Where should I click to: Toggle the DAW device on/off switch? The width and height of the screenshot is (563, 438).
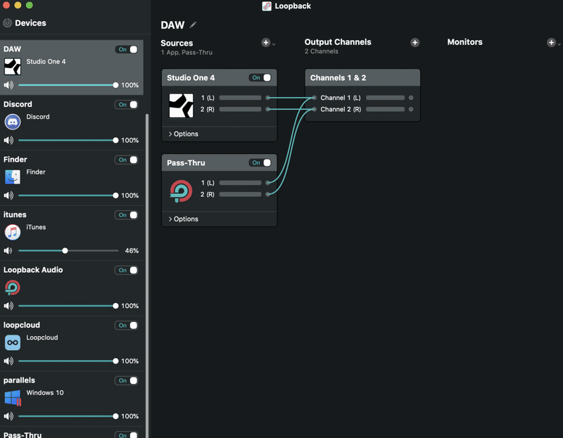click(127, 49)
